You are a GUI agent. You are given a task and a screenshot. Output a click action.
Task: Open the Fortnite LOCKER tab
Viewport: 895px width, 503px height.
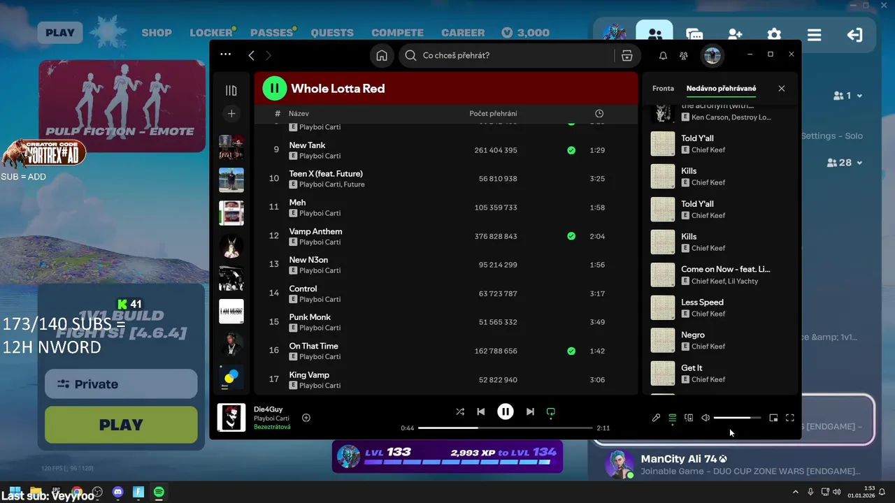(x=211, y=33)
